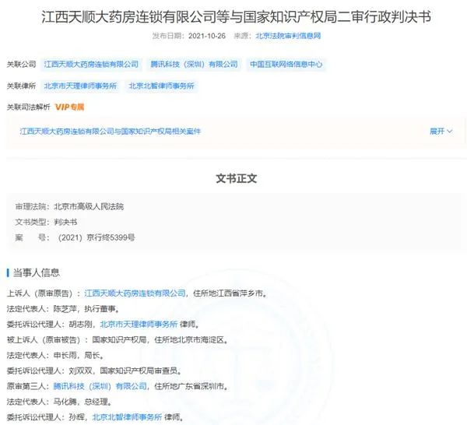Open 北京市天理律师事务所 link beside 胡志刚
Viewport: 467px width, 425px height.
(139, 325)
